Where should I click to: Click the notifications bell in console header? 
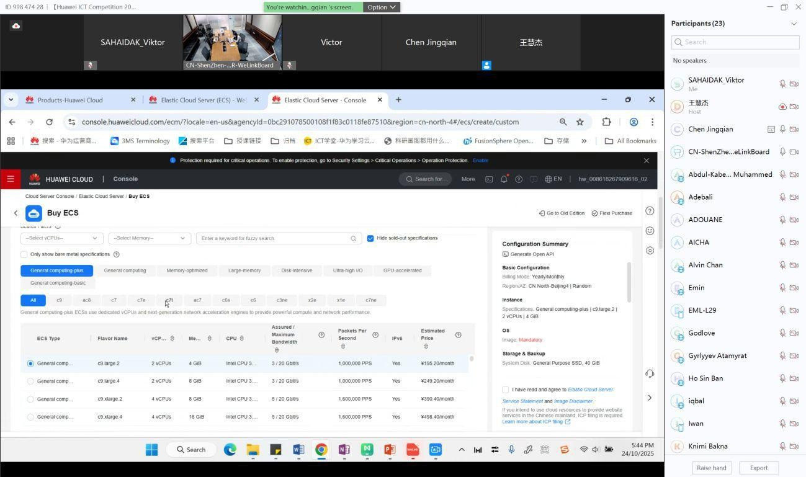coord(504,179)
